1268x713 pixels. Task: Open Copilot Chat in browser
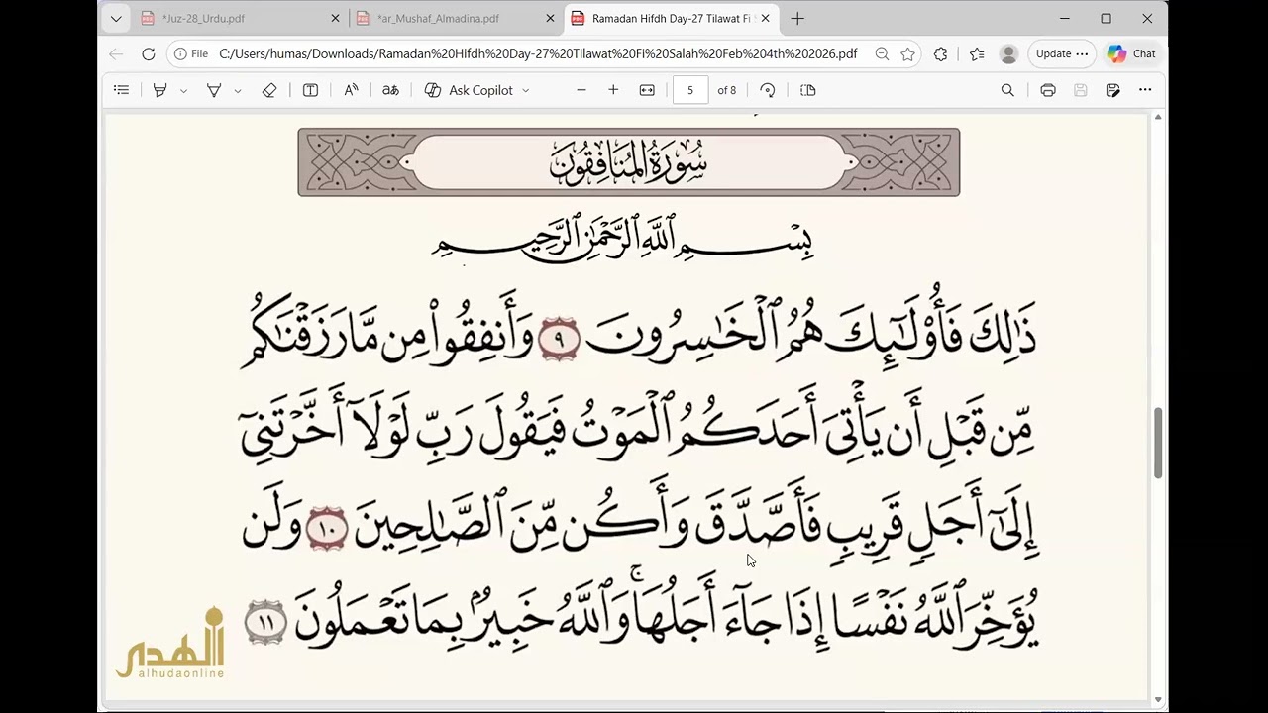1131,53
